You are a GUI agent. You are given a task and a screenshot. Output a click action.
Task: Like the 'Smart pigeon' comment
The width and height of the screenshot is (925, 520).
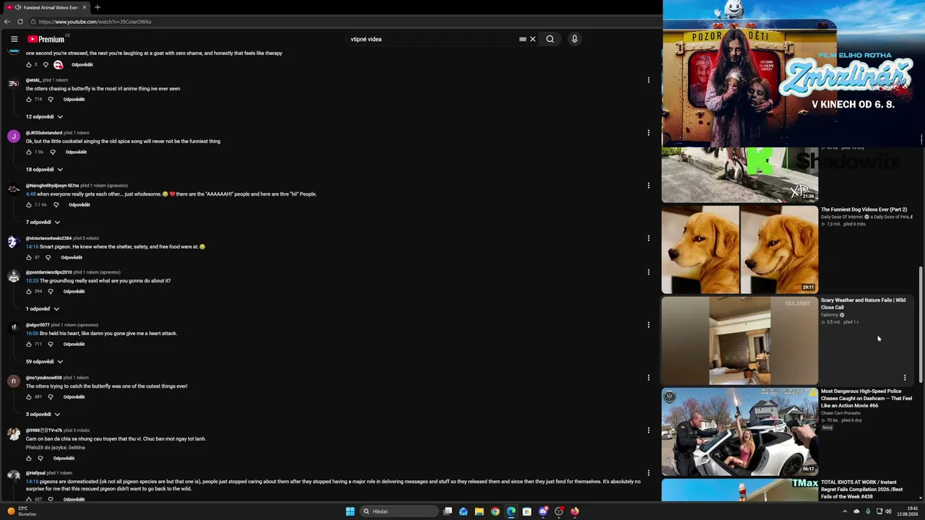click(29, 258)
